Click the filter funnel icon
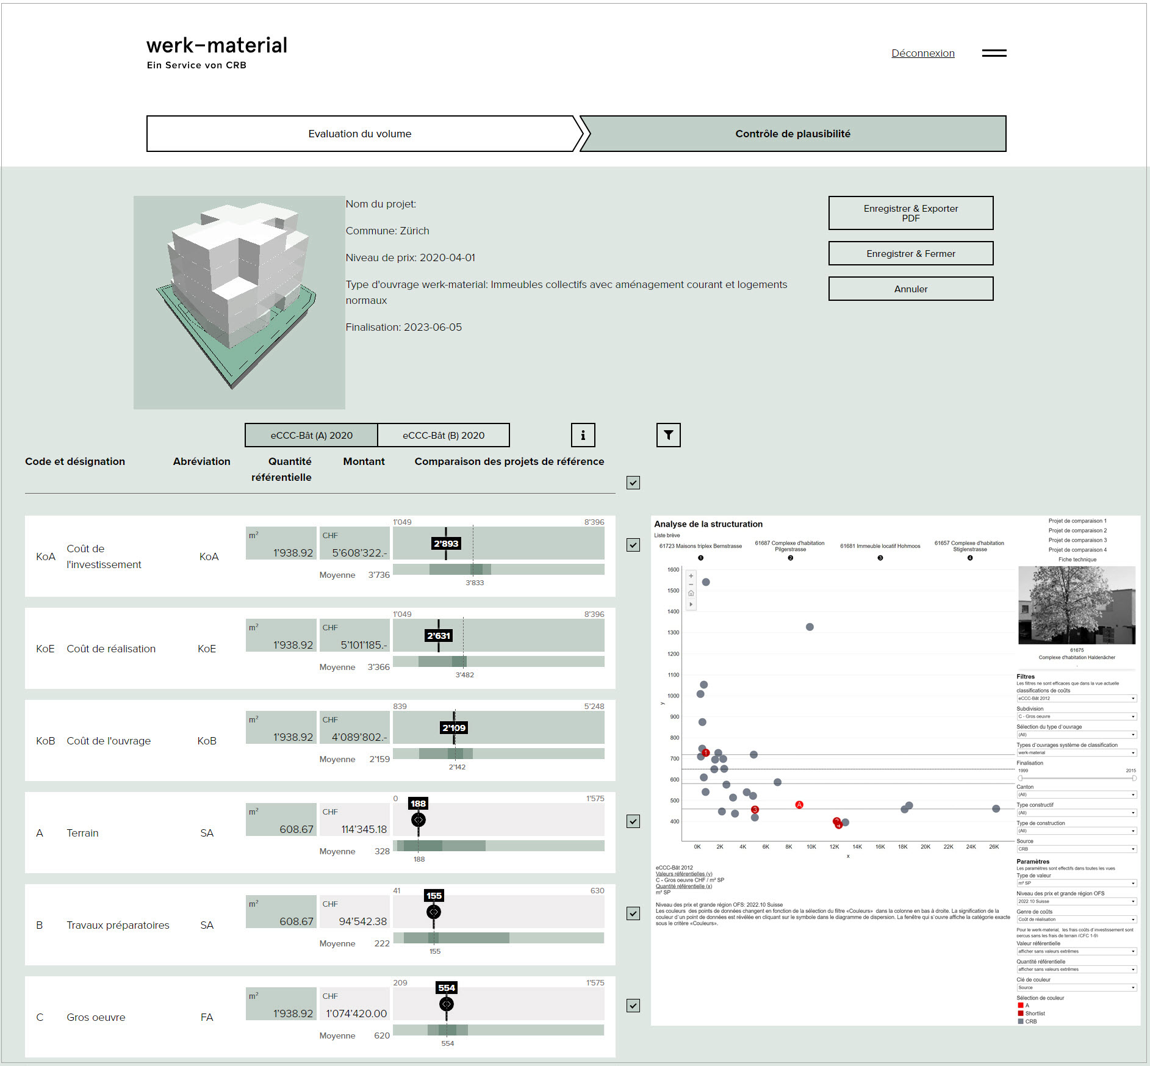The height and width of the screenshot is (1066, 1150). point(668,435)
